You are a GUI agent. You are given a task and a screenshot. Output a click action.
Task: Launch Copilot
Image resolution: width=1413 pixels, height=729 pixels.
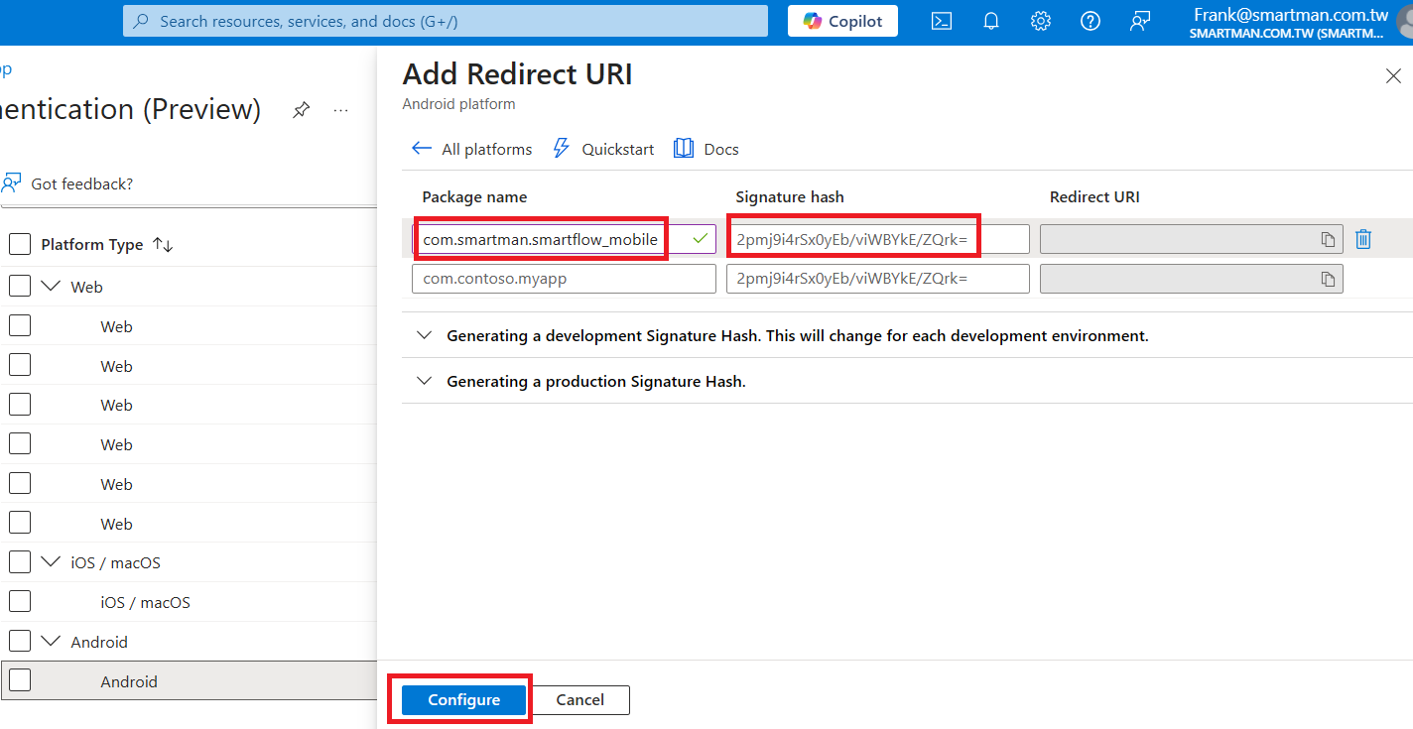coord(842,21)
